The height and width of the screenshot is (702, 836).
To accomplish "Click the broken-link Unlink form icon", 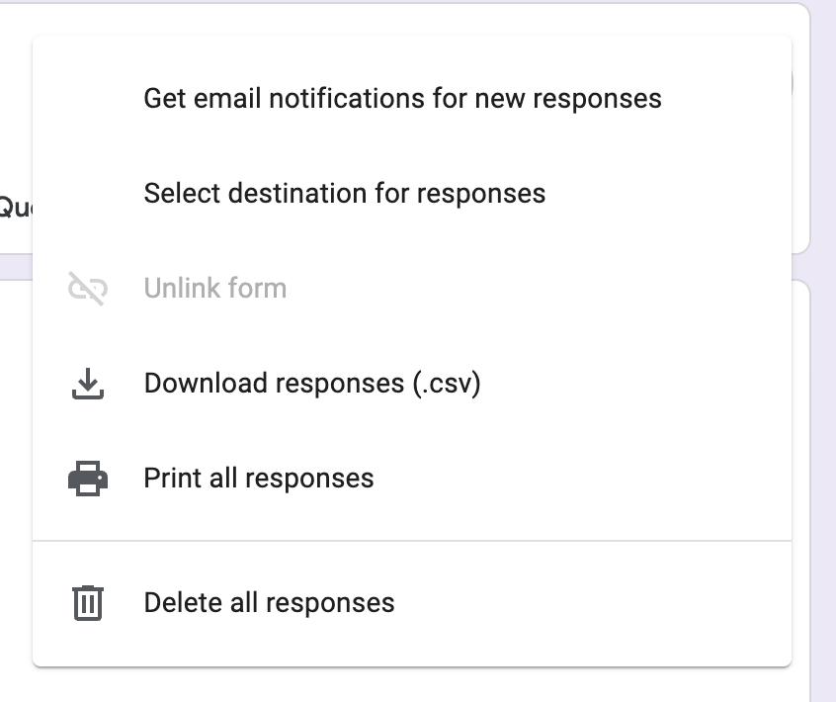I will click(87, 289).
